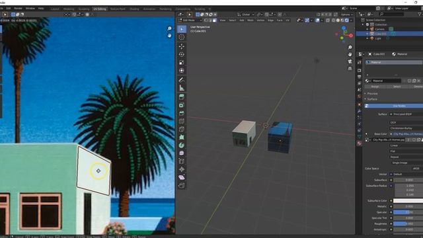Viewport: 423px width, 238px height.
Task: Collapse the Collection in outliner
Action: (x=363, y=24)
